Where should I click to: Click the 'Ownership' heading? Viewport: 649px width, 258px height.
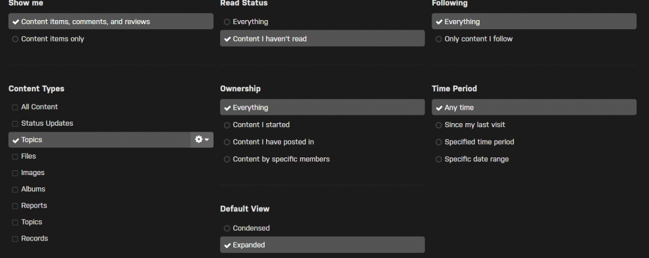coord(241,88)
